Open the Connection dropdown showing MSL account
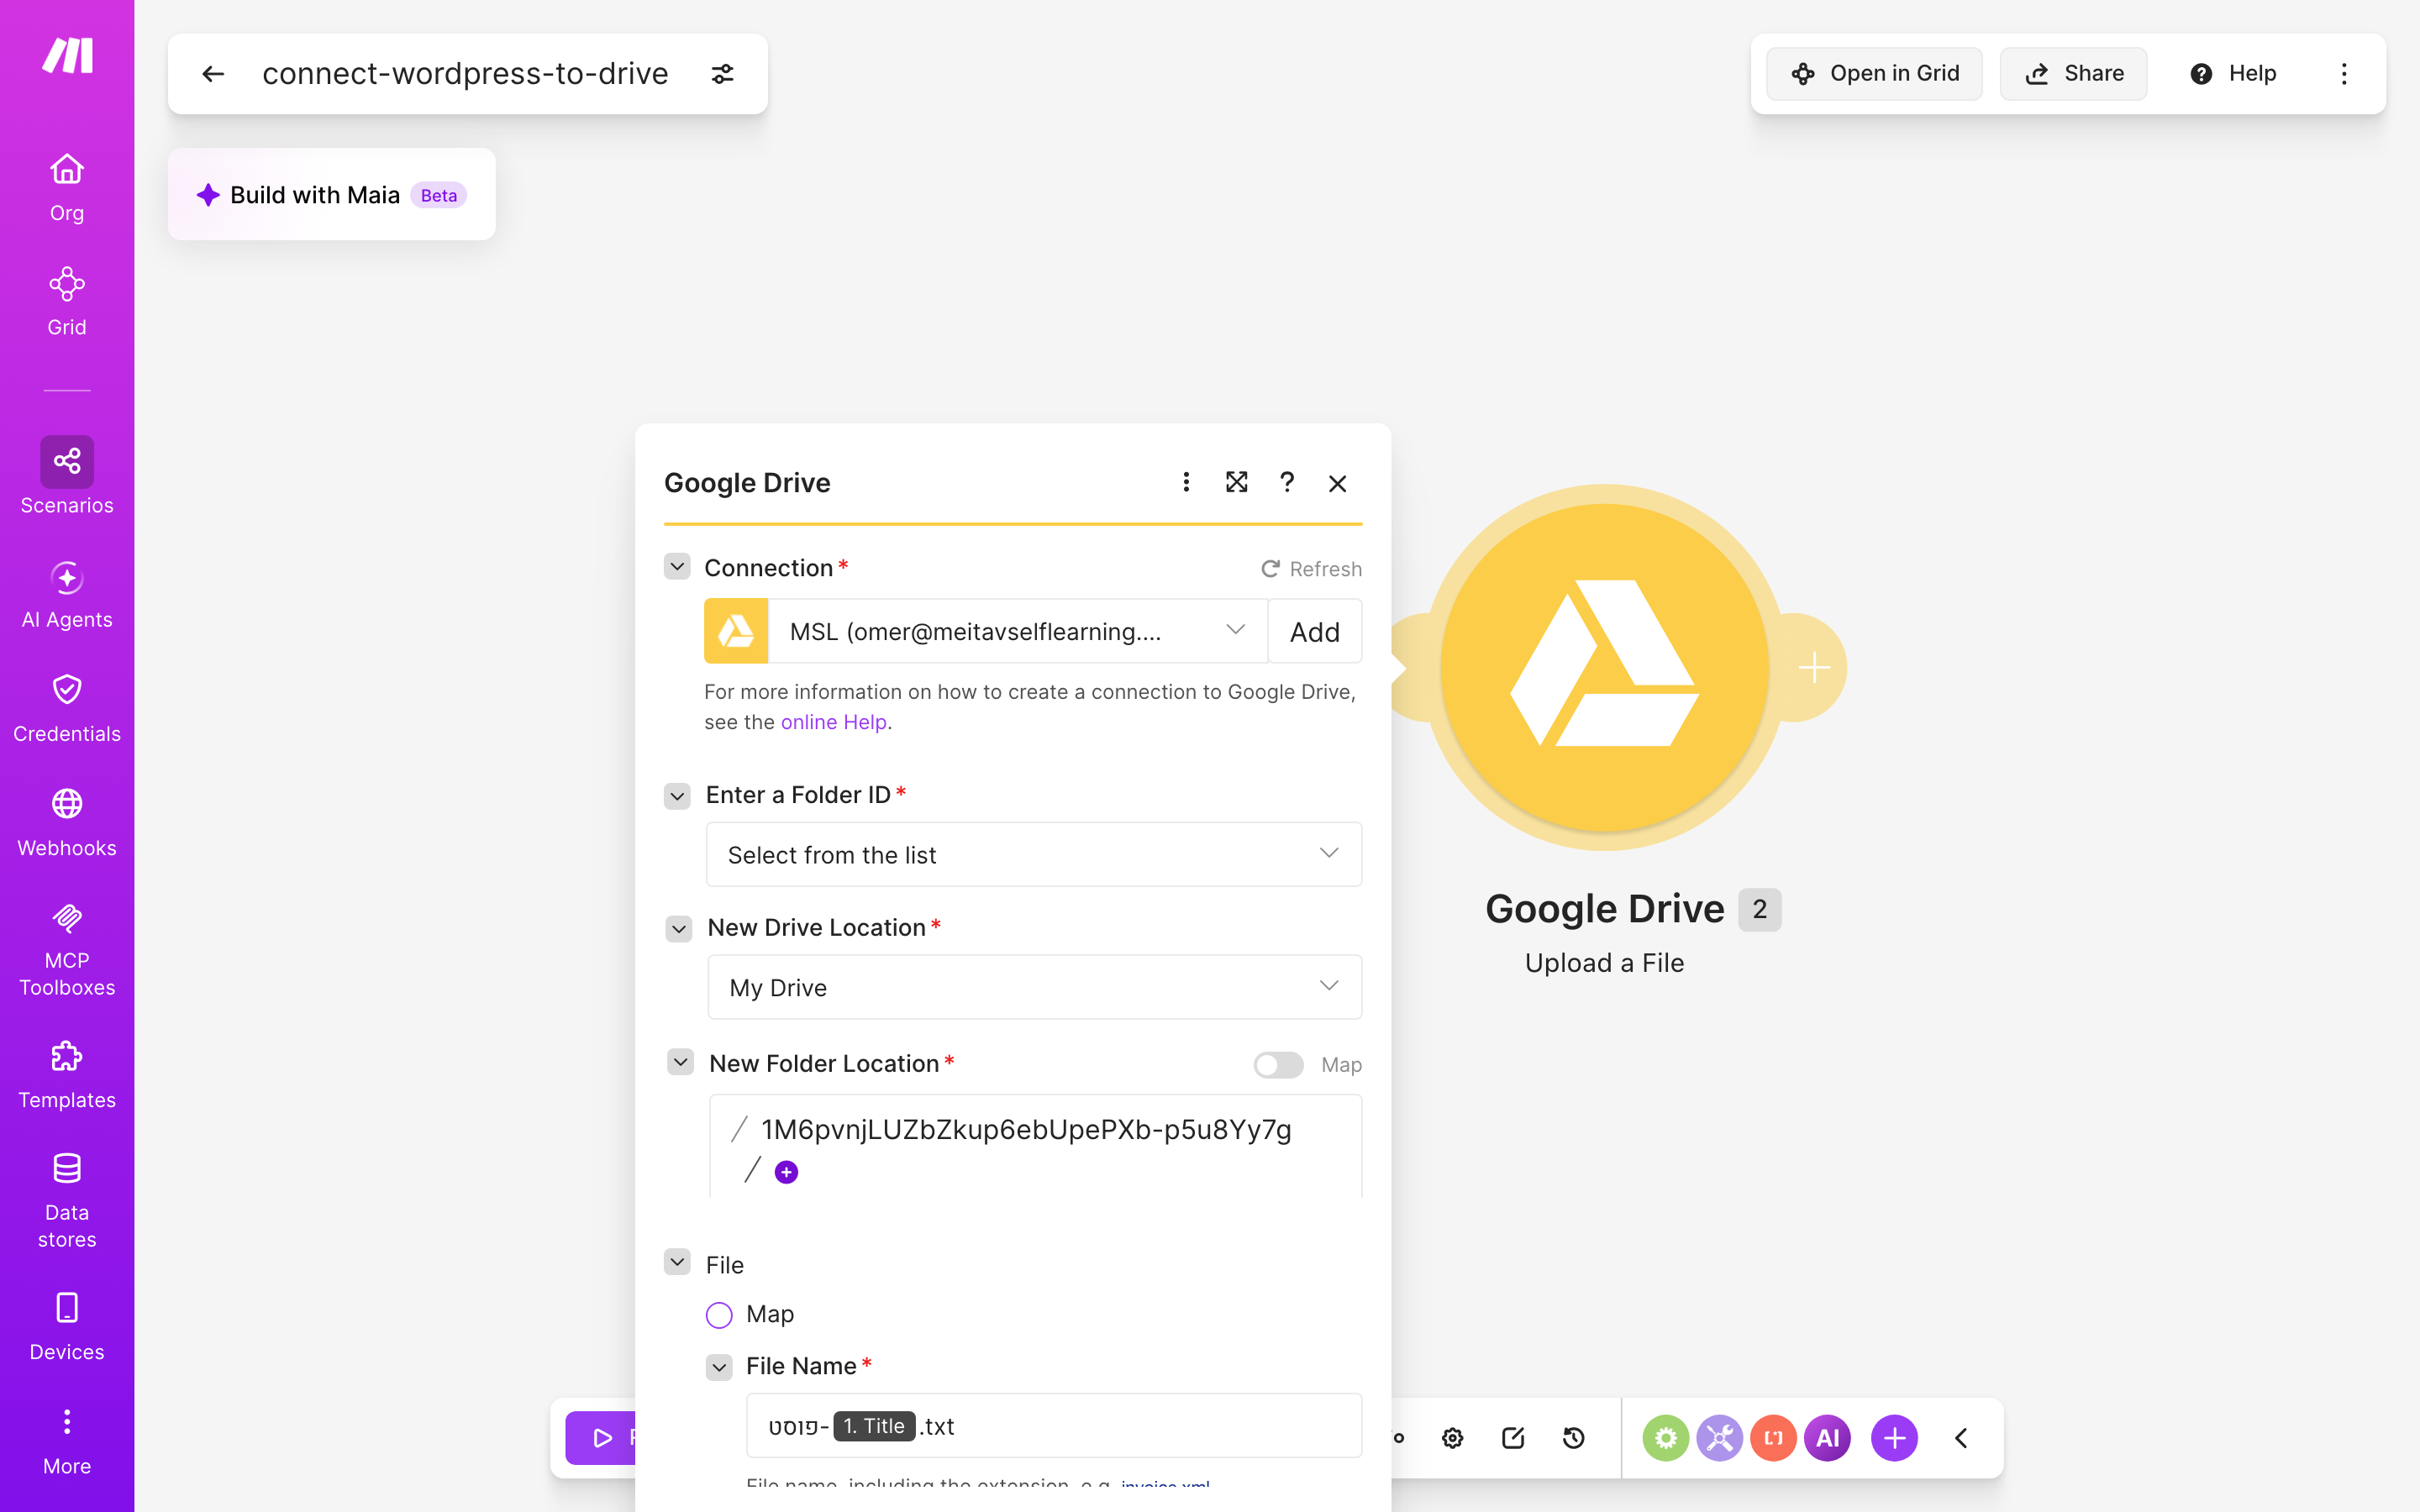The width and height of the screenshot is (2420, 1512). 1017,631
